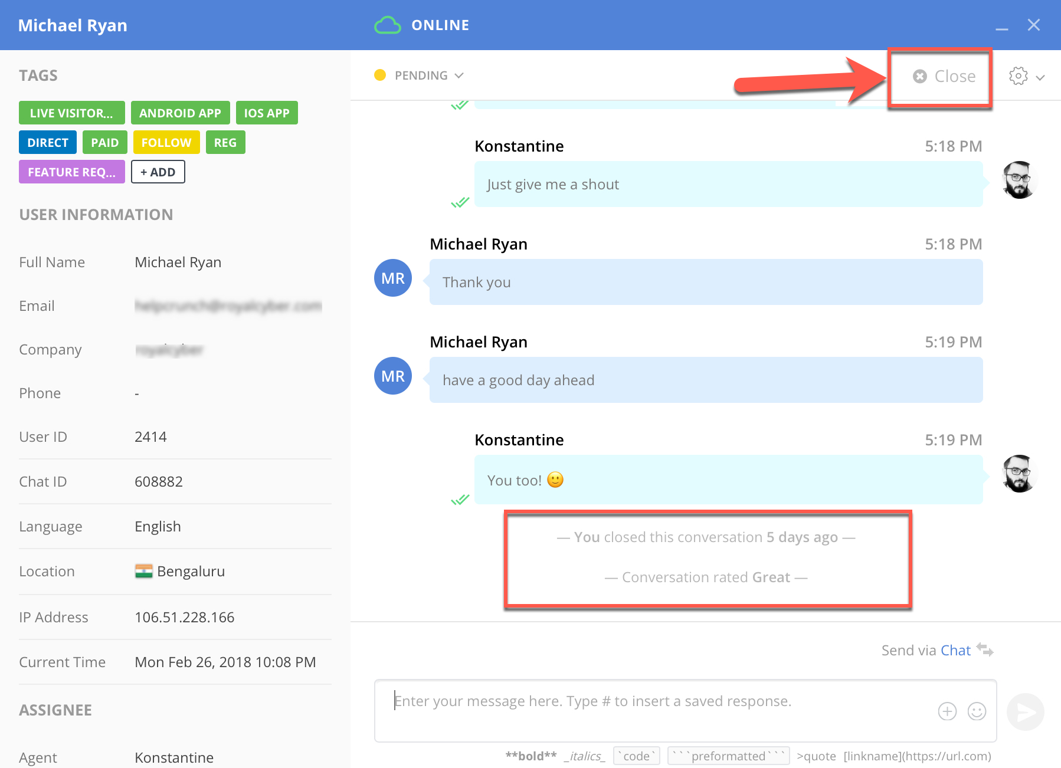Click the India flag icon in Location
This screenshot has height=768, width=1061.
144,571
